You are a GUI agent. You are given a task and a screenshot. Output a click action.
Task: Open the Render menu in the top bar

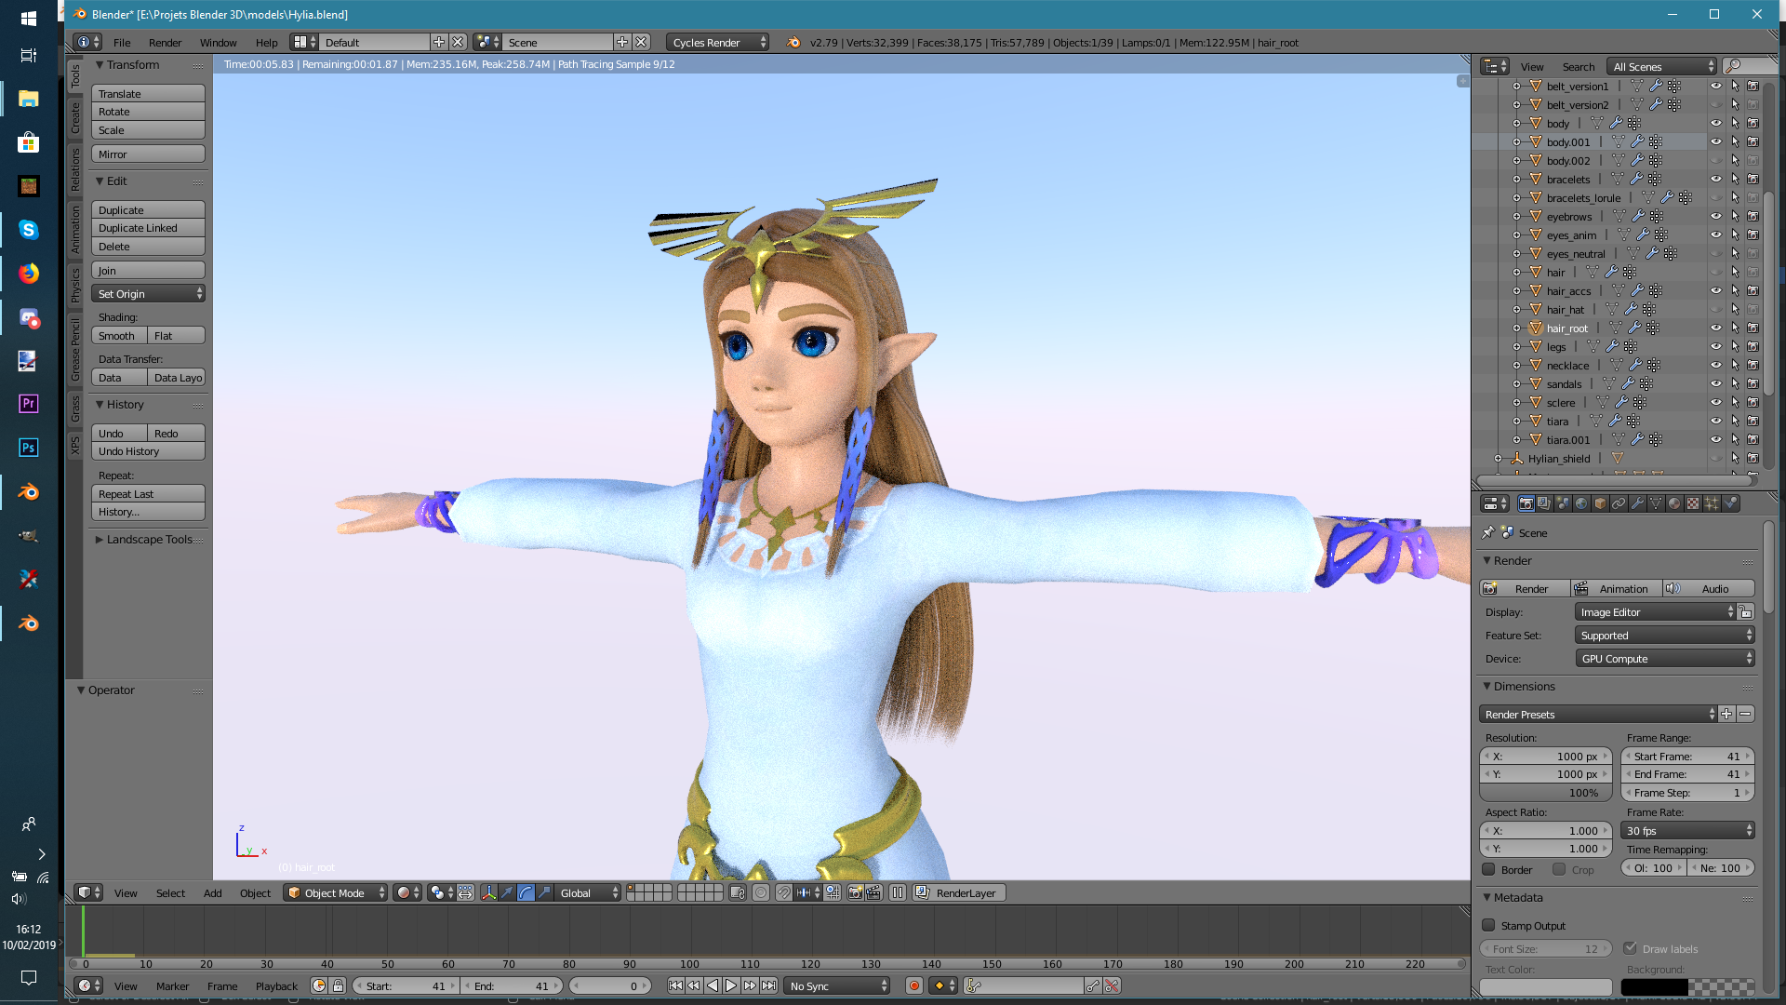tap(165, 42)
